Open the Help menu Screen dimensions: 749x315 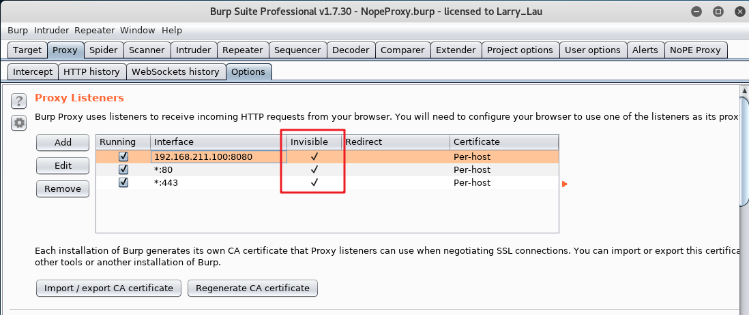point(172,30)
